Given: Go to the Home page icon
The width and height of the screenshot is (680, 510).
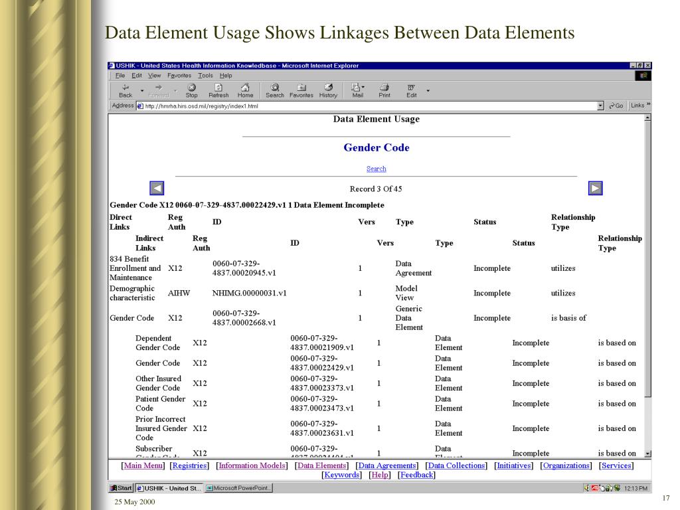Looking at the screenshot, I should pyautogui.click(x=245, y=90).
